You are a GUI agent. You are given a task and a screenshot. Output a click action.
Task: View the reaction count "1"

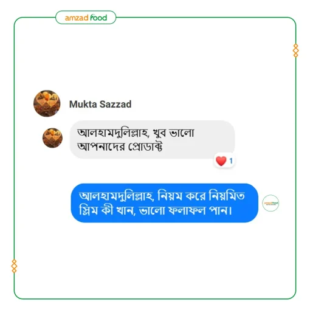tap(231, 161)
